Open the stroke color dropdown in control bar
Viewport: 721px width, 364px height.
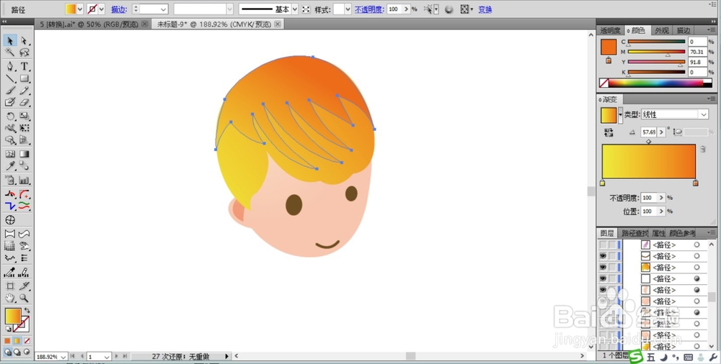(x=102, y=9)
